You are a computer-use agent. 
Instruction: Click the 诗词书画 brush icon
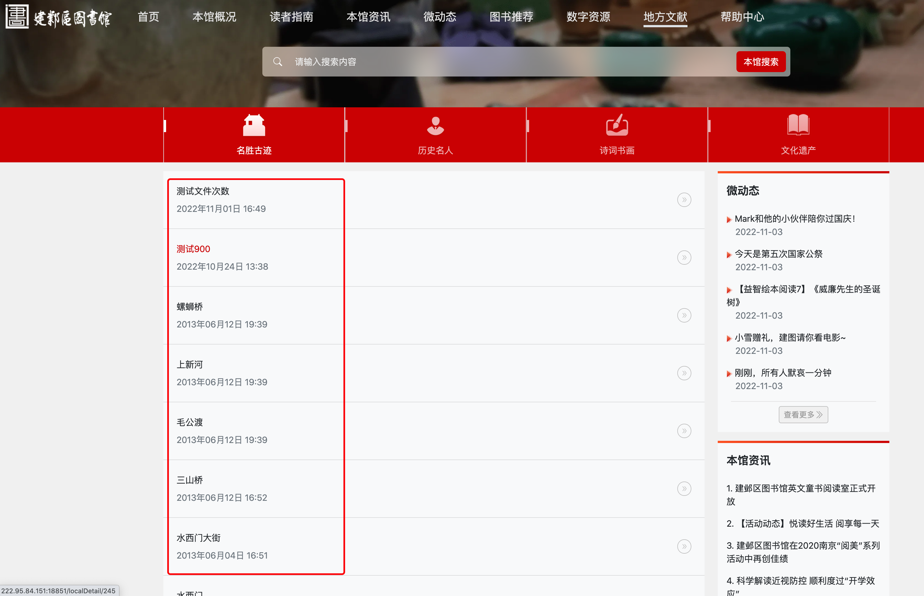pos(617,125)
